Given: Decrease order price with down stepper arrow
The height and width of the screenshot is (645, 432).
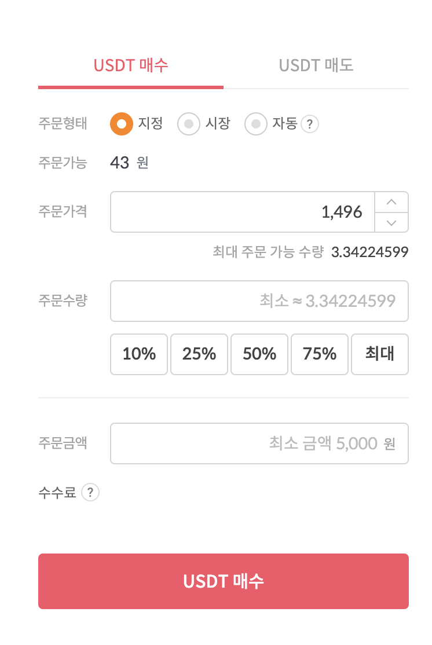Looking at the screenshot, I should click(391, 223).
